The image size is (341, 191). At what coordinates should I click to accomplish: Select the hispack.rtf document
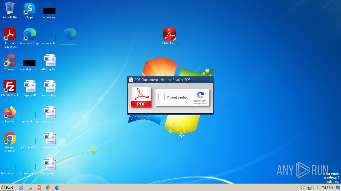30,89
